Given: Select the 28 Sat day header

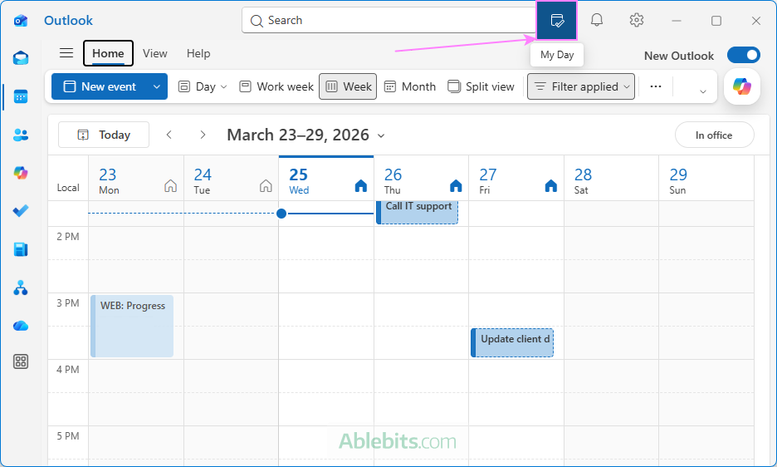Looking at the screenshot, I should coord(611,179).
